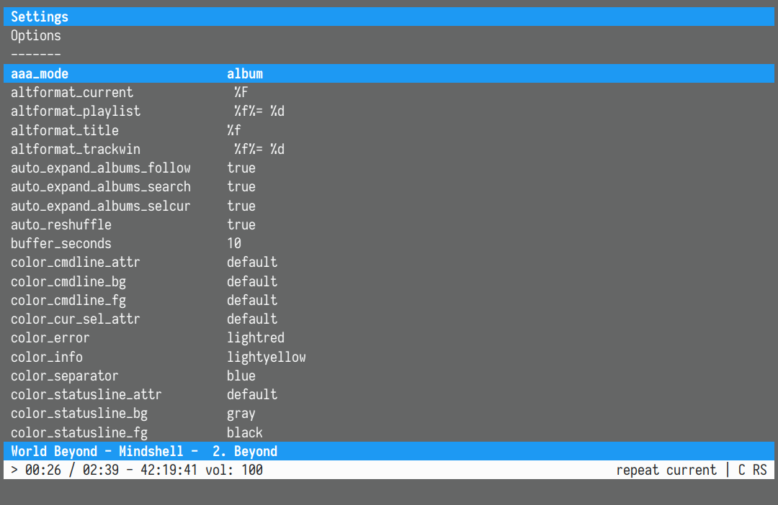Open color_statusline_fg black value
Image resolution: width=778 pixels, height=505 pixels.
[x=244, y=432]
